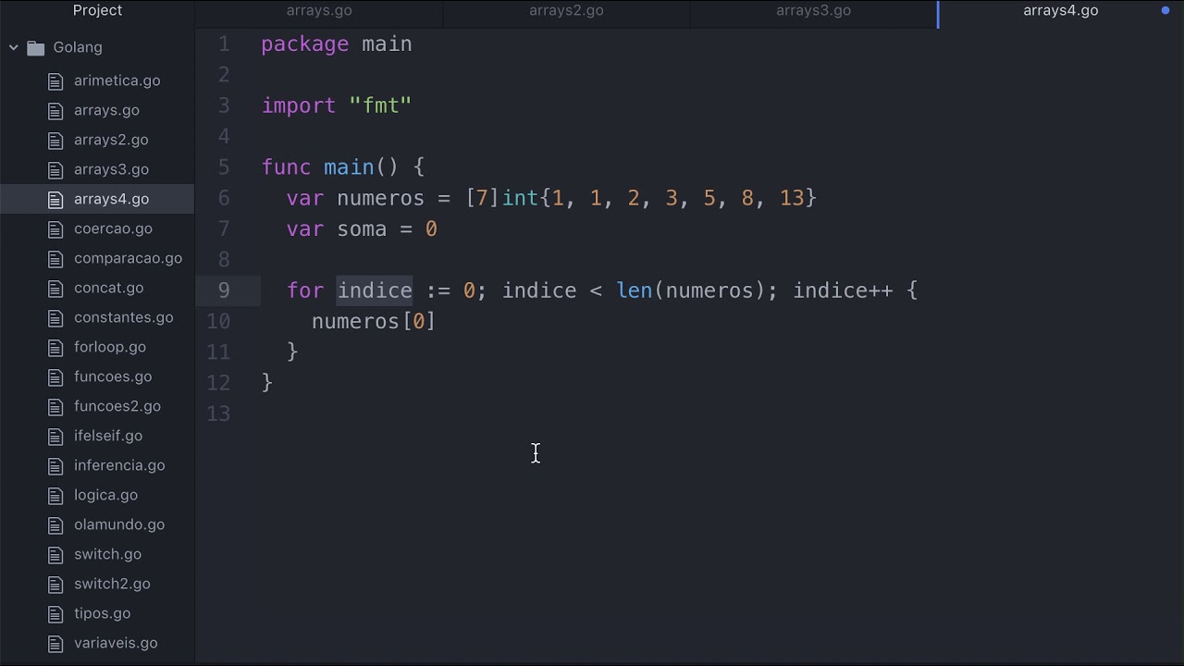Click the highlighted 'indice' word on line 9

click(375, 290)
